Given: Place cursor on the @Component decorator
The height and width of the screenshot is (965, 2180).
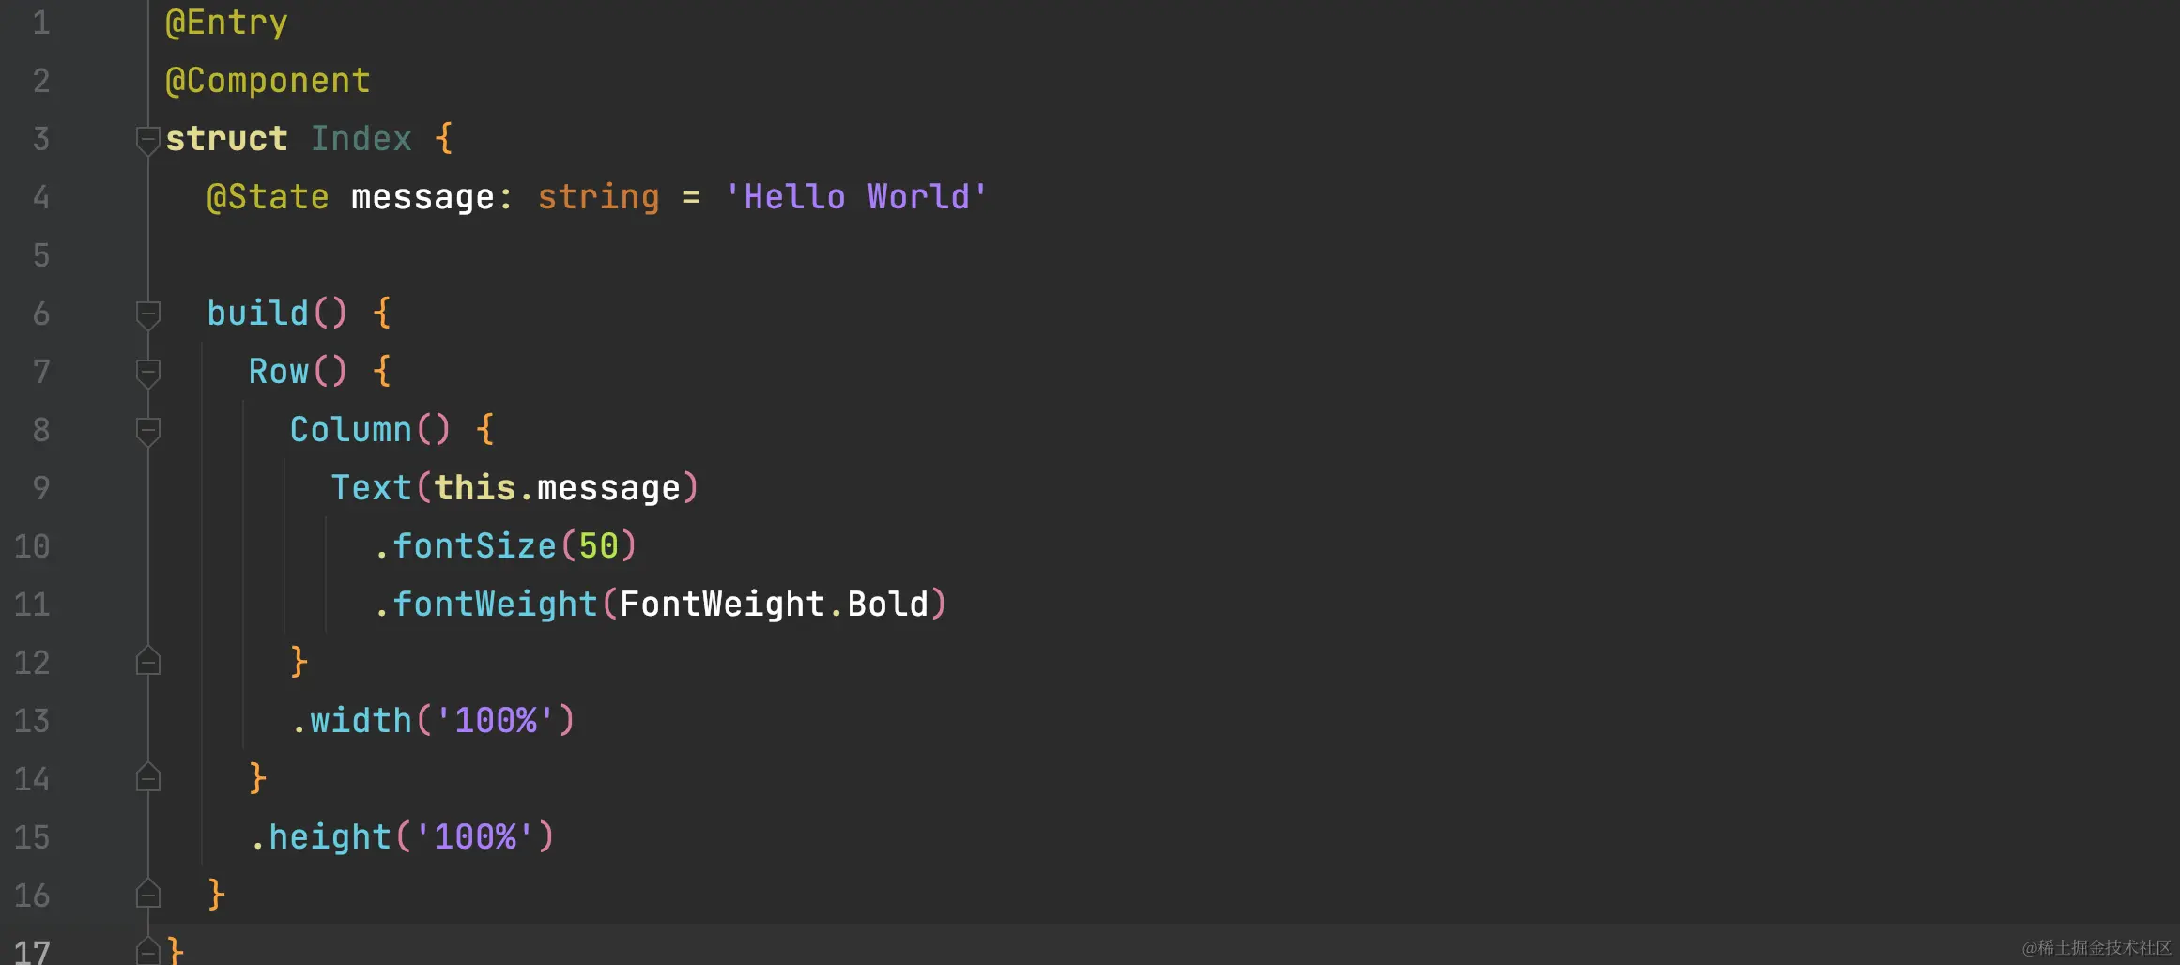Looking at the screenshot, I should 268,81.
